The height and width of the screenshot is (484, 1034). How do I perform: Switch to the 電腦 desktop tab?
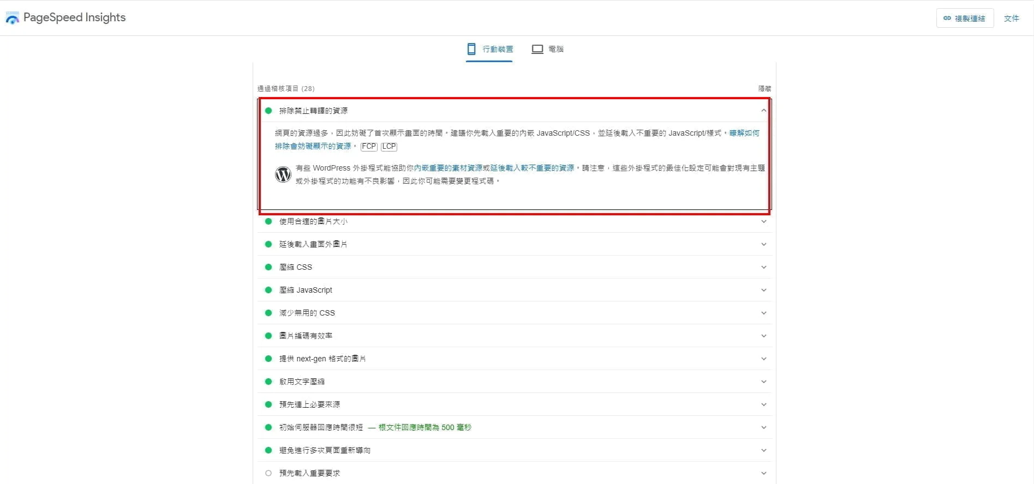[x=547, y=49]
